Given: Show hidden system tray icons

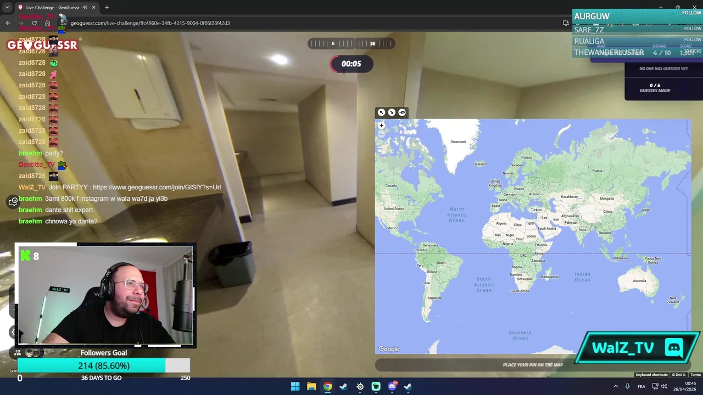Looking at the screenshot, I should [x=615, y=386].
